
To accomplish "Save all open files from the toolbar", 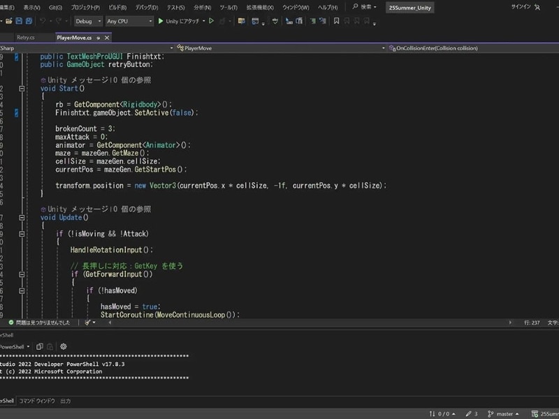I will point(28,22).
